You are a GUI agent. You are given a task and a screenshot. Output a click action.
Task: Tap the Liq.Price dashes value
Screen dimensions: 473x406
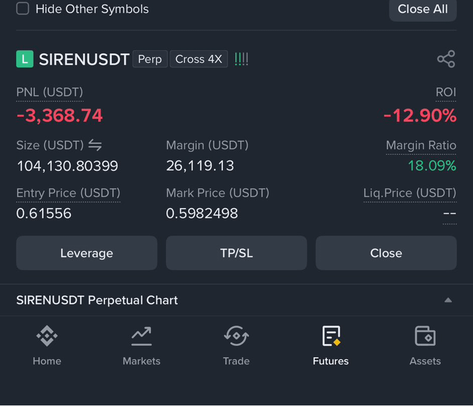450,213
